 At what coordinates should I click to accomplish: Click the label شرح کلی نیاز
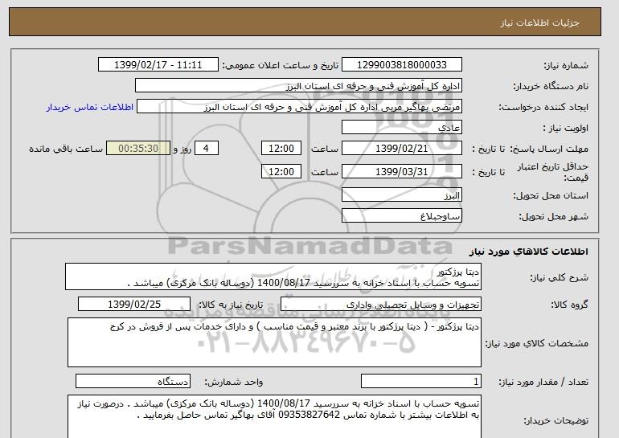[x=559, y=277]
